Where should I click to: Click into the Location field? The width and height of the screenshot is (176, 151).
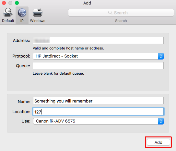coord(98,112)
